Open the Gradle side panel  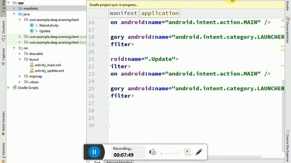288,5
